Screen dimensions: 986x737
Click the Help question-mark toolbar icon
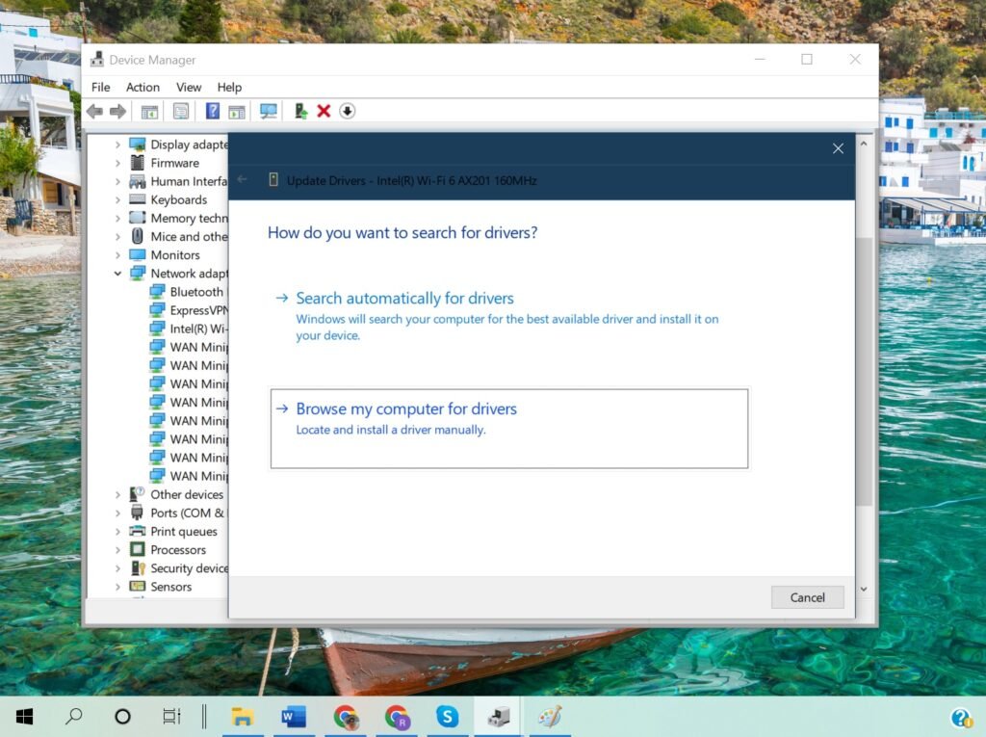tap(213, 112)
